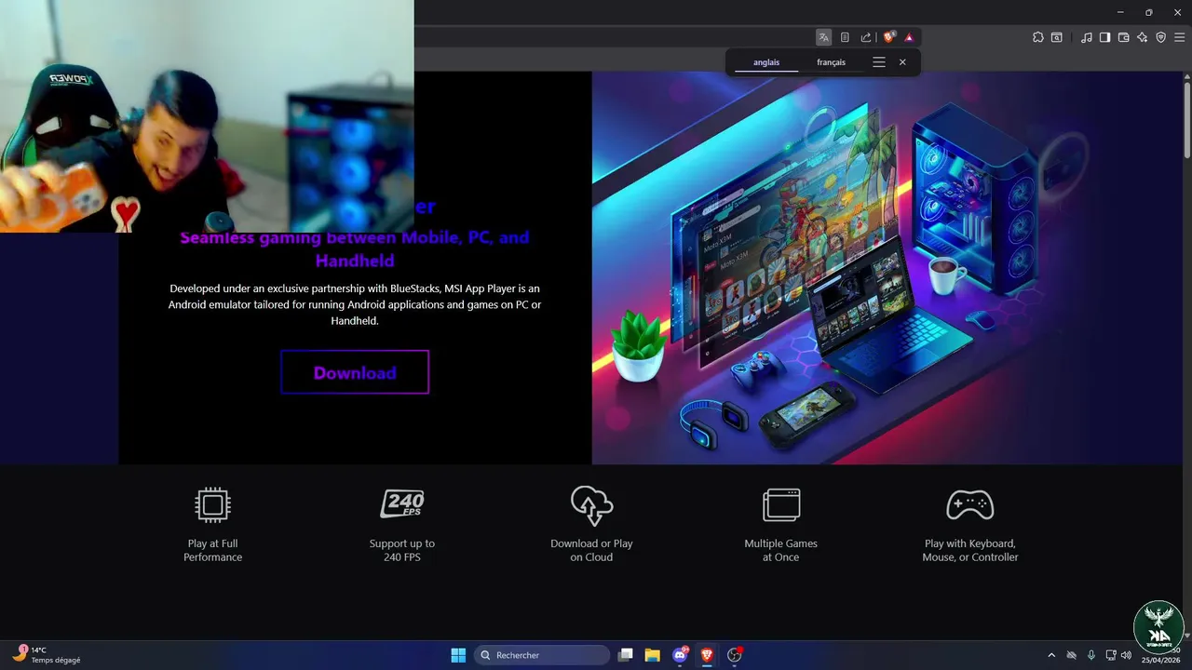Click the Brave browser taskbar icon
Image resolution: width=1192 pixels, height=670 pixels.
tap(707, 655)
